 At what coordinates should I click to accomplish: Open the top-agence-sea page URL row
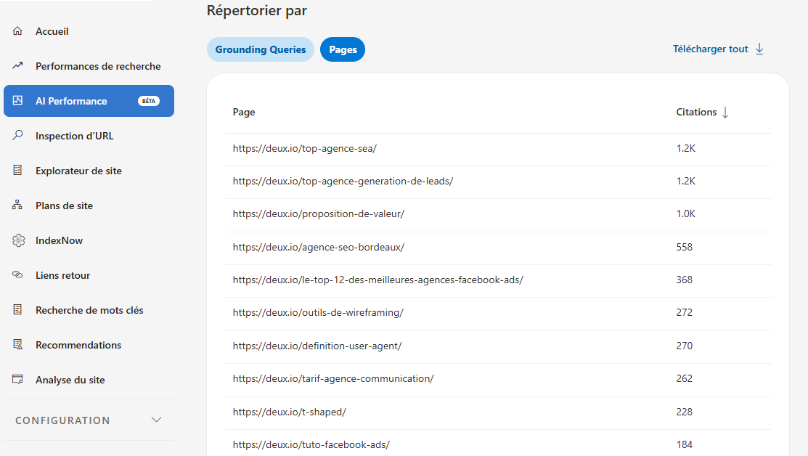coord(305,148)
